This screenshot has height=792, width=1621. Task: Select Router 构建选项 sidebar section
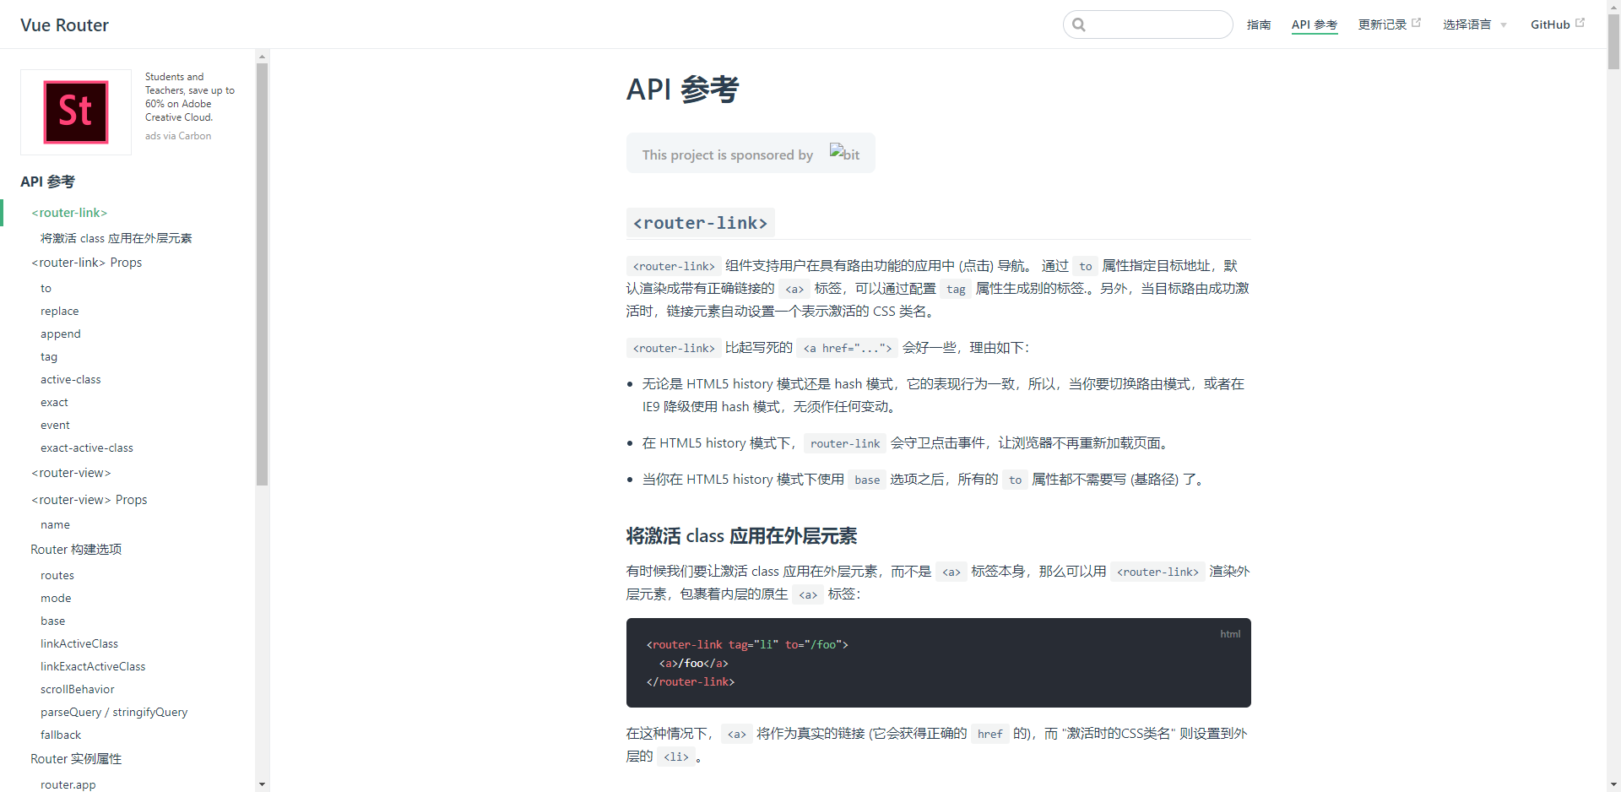[x=76, y=549]
